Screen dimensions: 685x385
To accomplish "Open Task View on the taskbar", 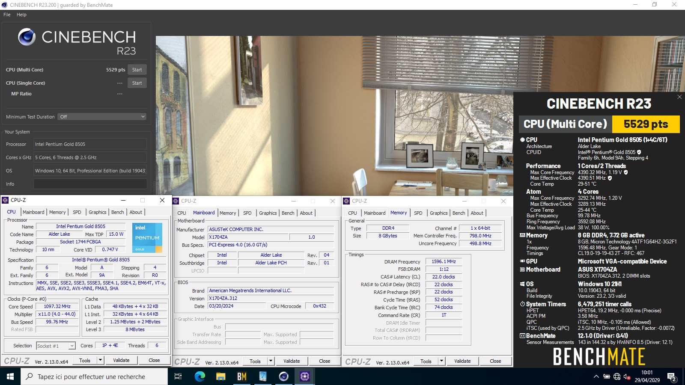I will pos(178,376).
